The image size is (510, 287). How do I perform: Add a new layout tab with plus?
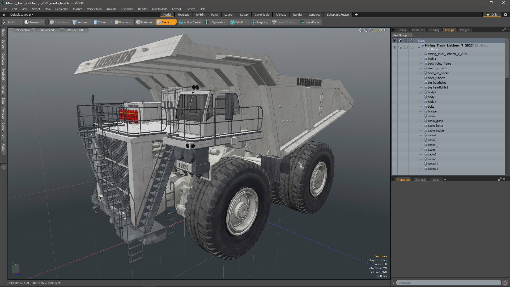(356, 15)
